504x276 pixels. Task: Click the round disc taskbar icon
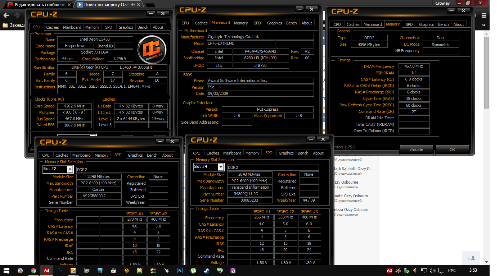20,271
